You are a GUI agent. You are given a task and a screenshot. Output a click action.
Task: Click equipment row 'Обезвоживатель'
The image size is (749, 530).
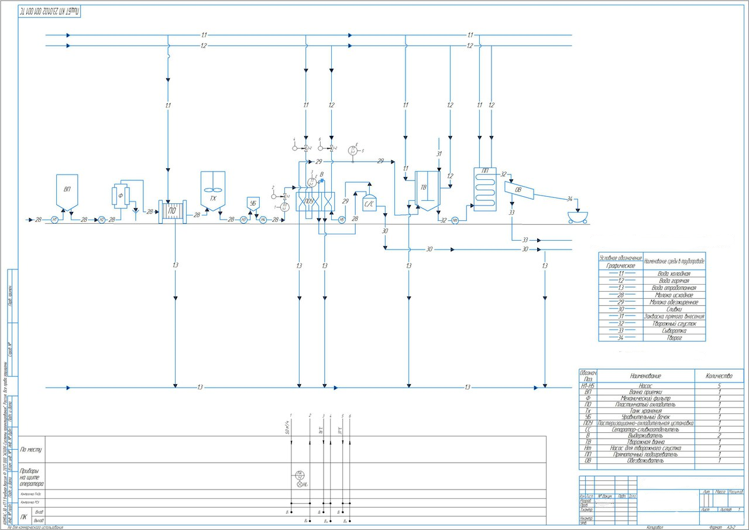tap(661, 461)
